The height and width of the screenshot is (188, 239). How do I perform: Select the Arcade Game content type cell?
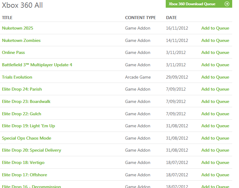(138, 77)
